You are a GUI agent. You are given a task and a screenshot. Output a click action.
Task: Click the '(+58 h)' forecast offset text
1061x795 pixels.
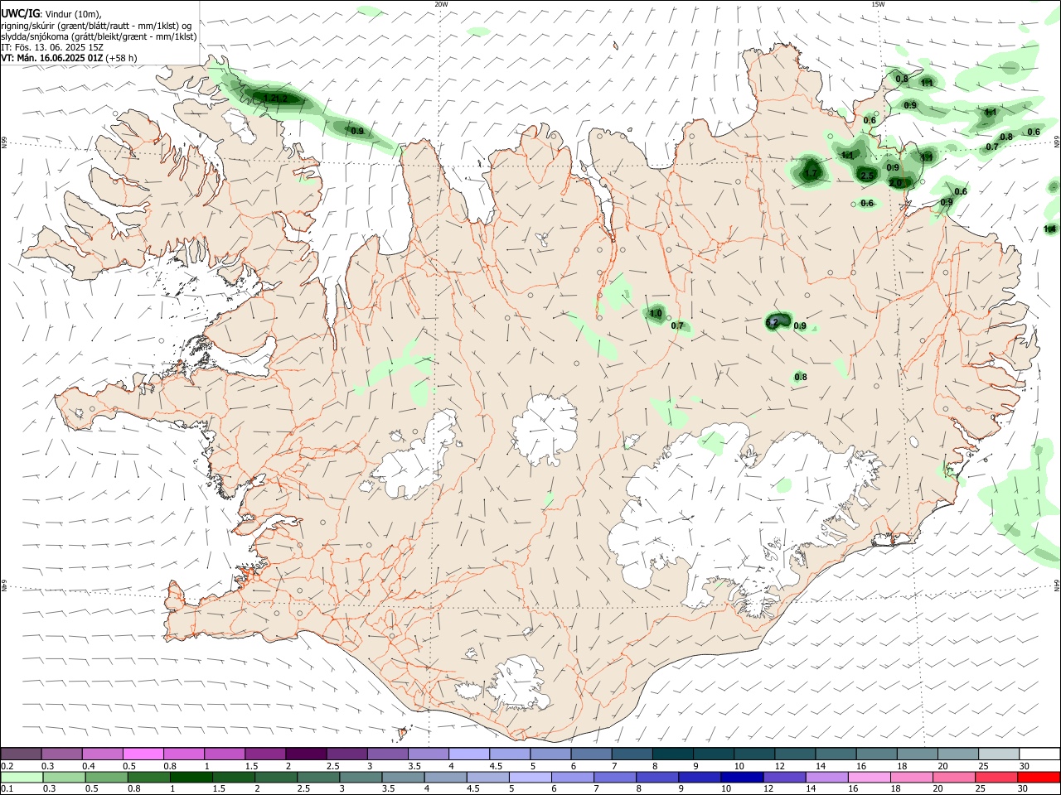point(122,58)
